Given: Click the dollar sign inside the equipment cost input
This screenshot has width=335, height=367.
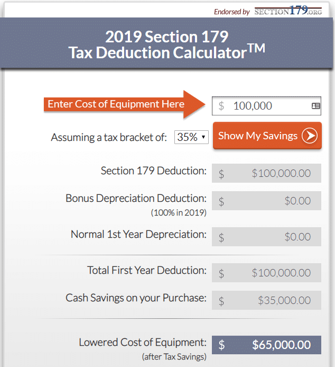Looking at the screenshot, I should pyautogui.click(x=221, y=106).
